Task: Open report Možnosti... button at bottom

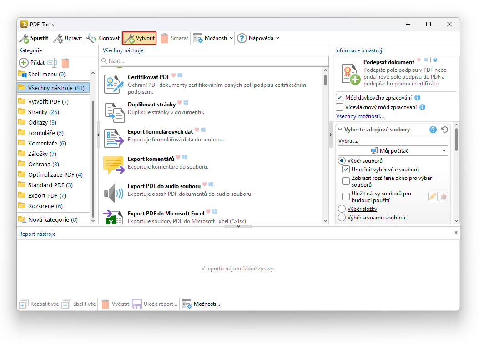Action: 201,304
